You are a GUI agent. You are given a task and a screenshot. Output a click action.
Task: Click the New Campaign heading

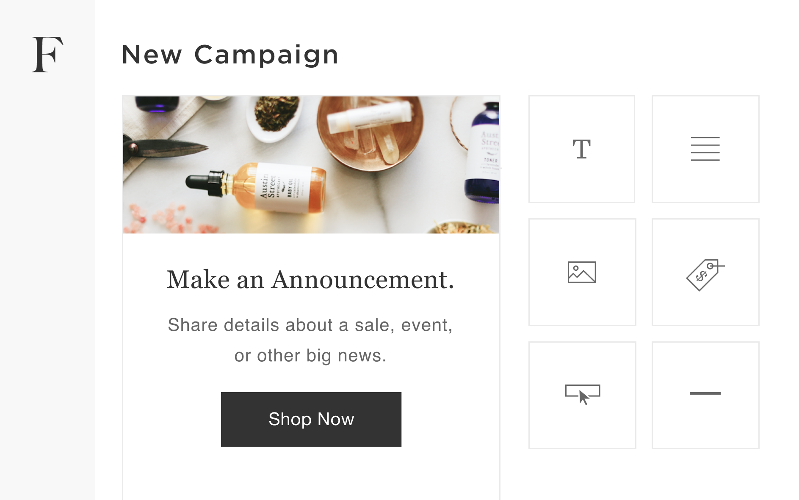tap(229, 54)
